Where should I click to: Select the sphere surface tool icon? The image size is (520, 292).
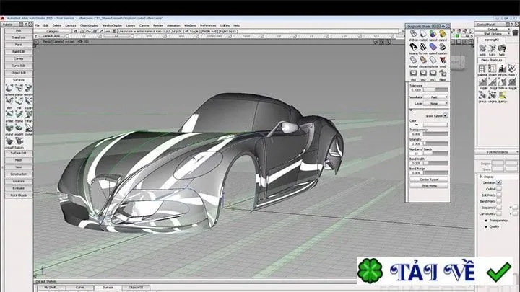point(9,88)
